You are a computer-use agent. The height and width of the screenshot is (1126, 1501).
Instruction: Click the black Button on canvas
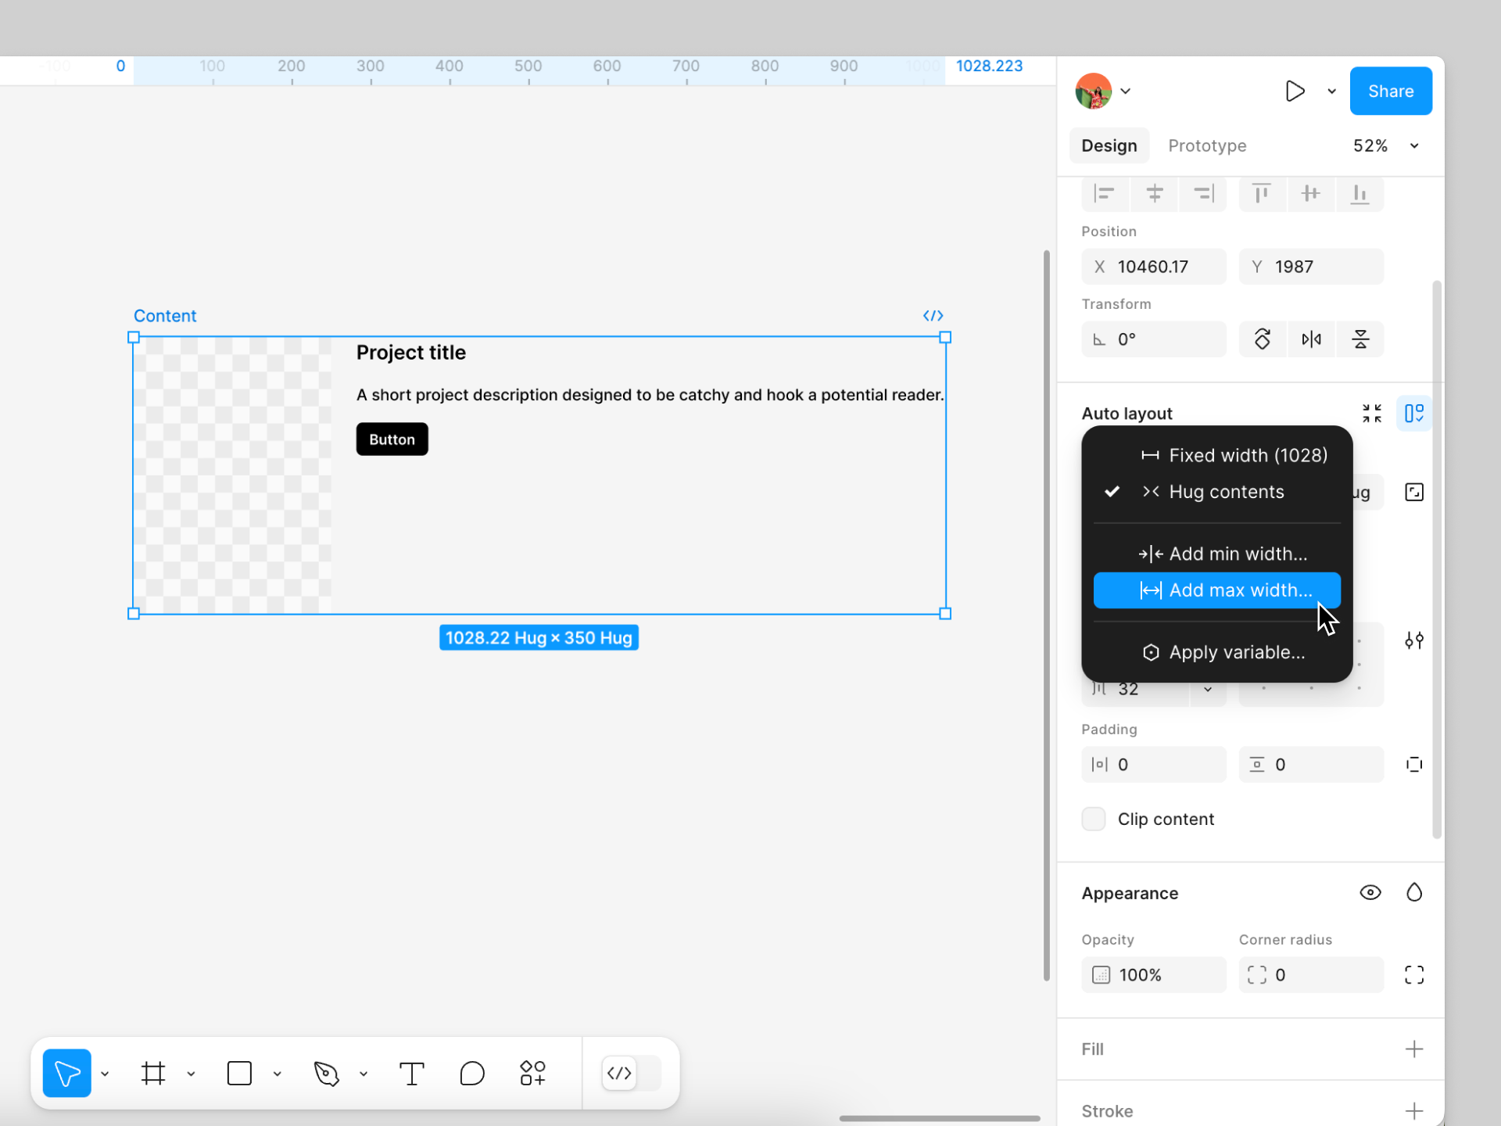392,439
